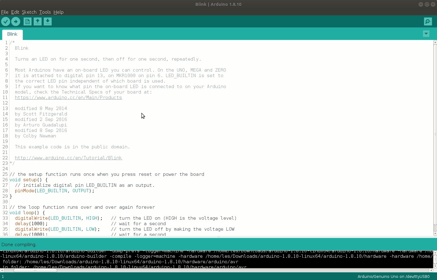437x280 pixels.
Task: Click console horizontal scrollbar left arrow
Action: coord(2,270)
